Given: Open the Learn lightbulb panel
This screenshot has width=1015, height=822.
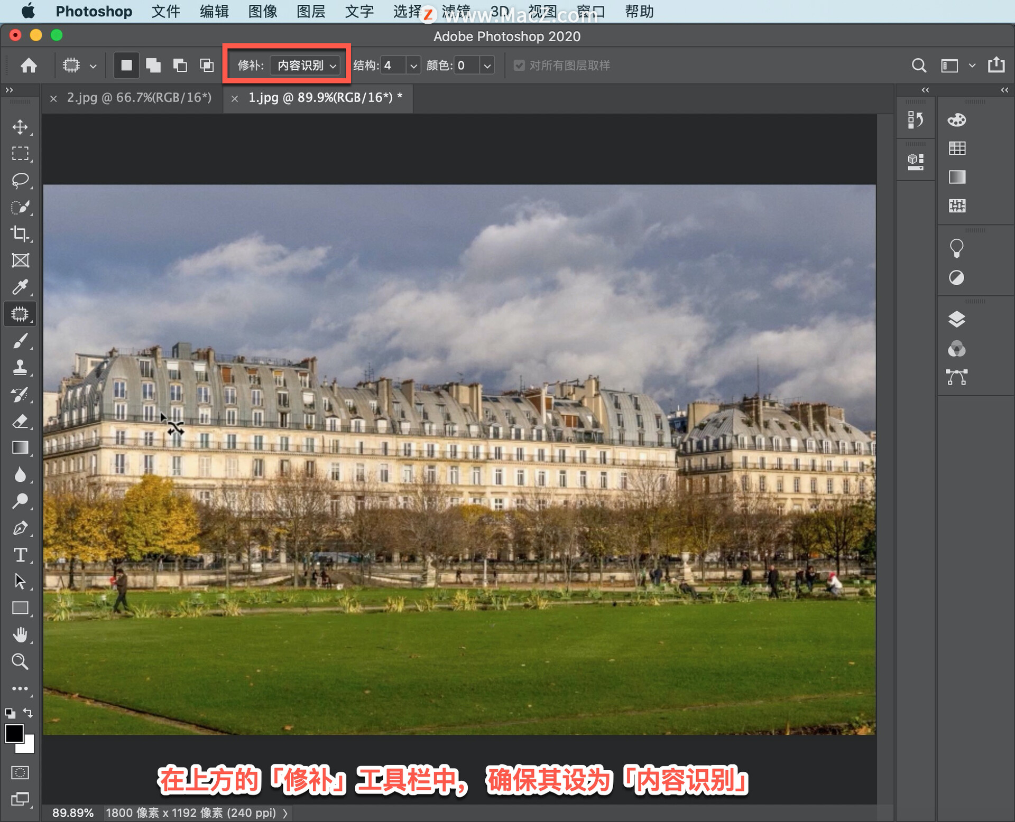Looking at the screenshot, I should pyautogui.click(x=957, y=248).
